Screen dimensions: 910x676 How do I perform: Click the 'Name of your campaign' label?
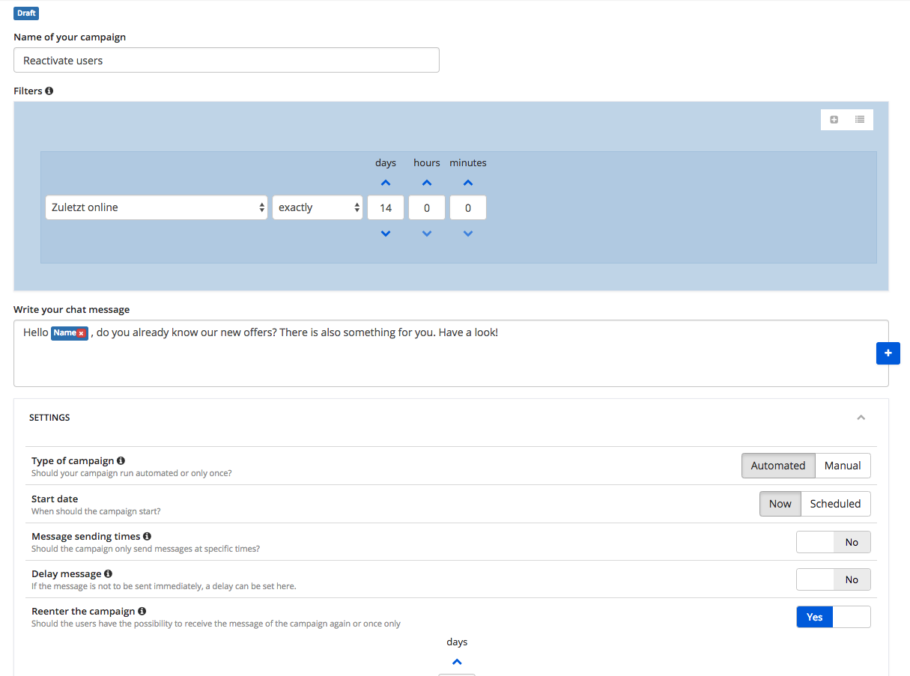(70, 37)
